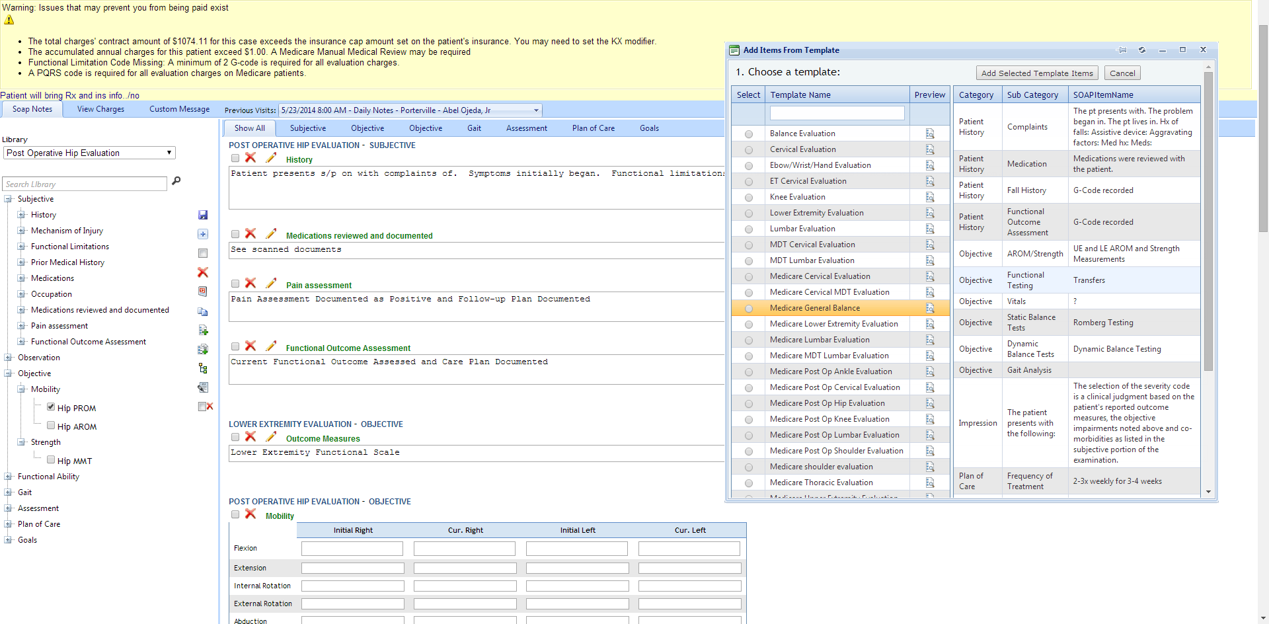Uncheck the Hip PROM checkbox
The width and height of the screenshot is (1269, 624).
[x=51, y=407]
